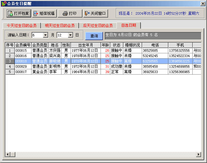
Task: Click the 关闭窗口 close window button
Action: pos(96,13)
